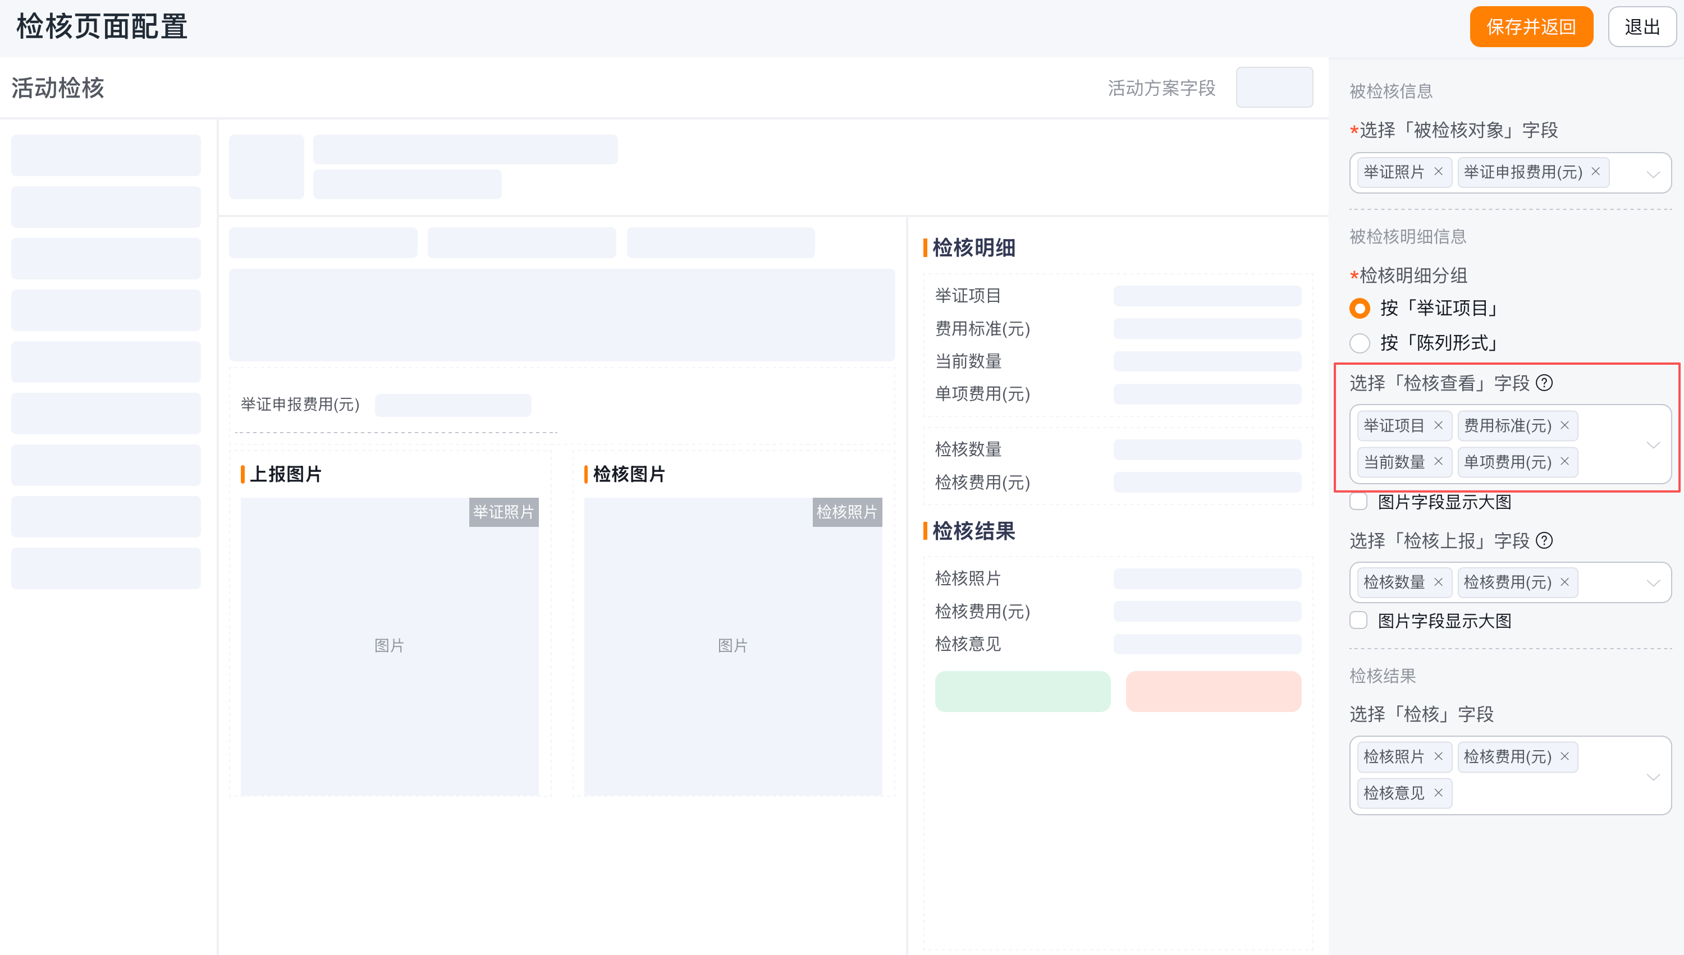This screenshot has width=1684, height=955.
Task: Remove 检核费用(元) tag in 检核上报 field
Action: 1564,582
